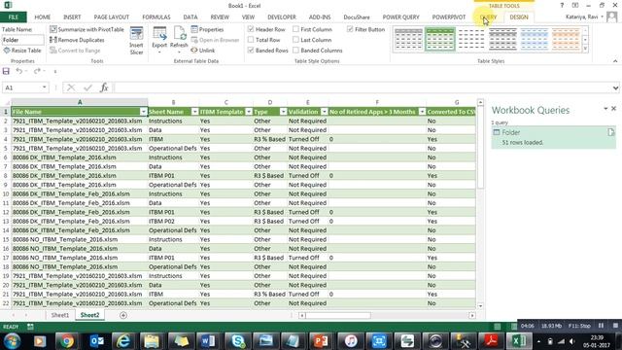Apply the orange table style
Screen dimensions: 622x350
click(566, 39)
